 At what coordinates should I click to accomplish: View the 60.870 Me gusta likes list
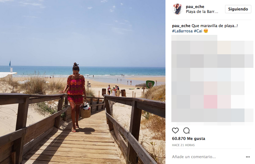pos(189,138)
